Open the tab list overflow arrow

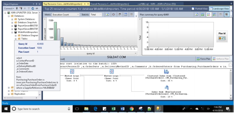tap(231, 4)
